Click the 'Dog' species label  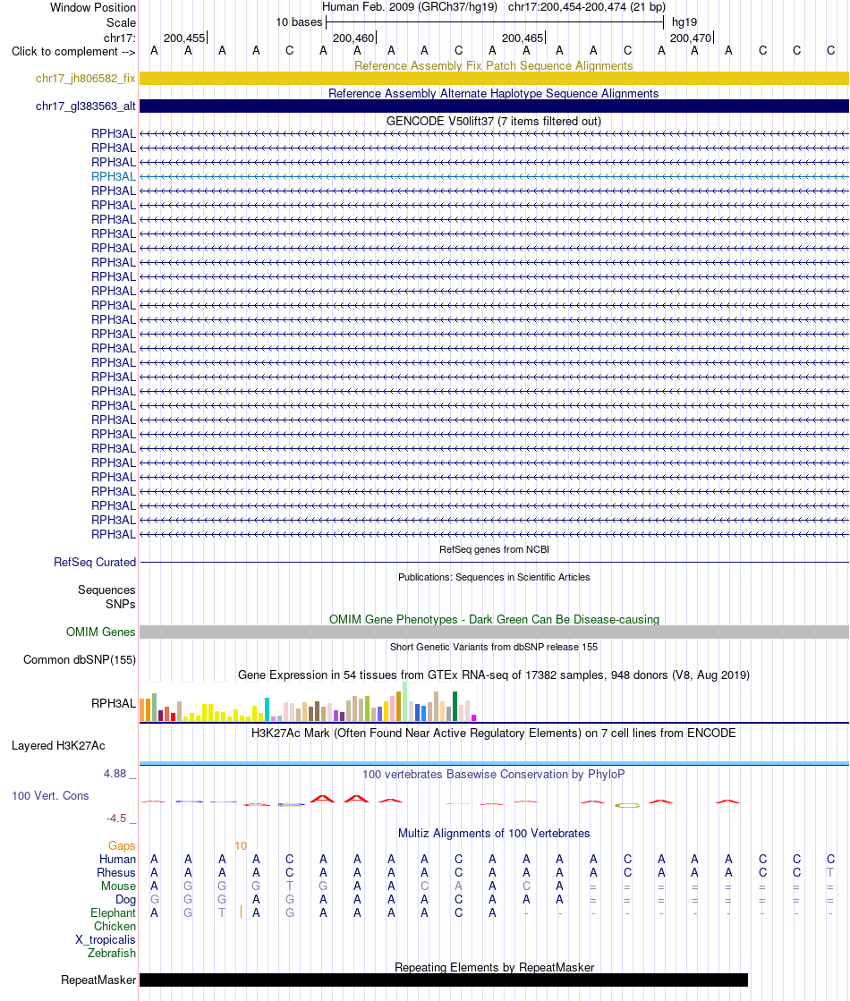coord(126,899)
